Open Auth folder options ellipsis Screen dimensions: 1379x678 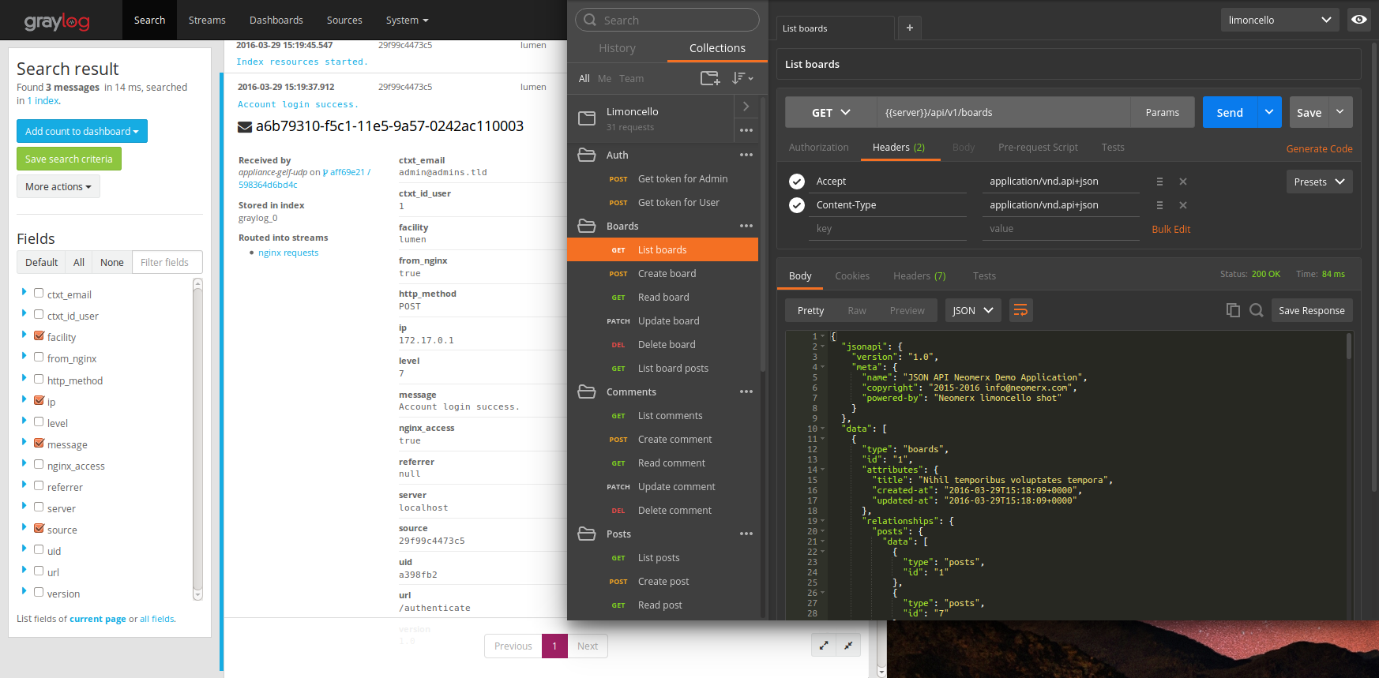746,155
